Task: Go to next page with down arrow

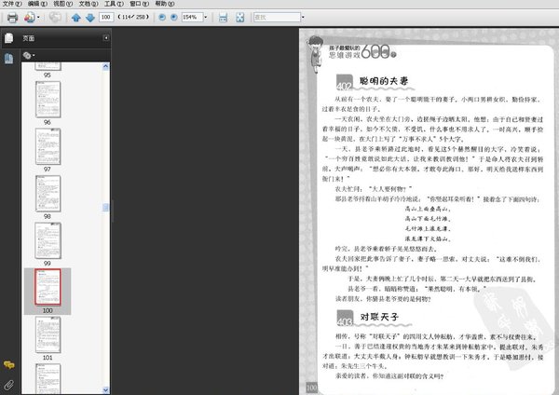Action: 90,18
